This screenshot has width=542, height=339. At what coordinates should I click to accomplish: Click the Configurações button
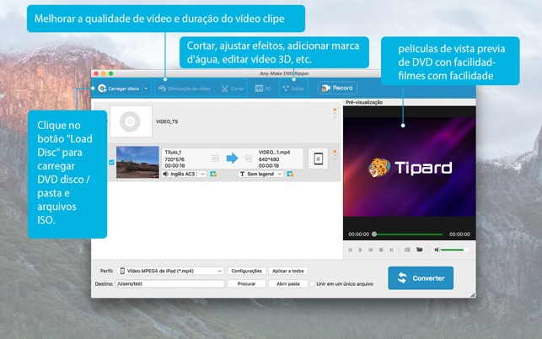tap(246, 271)
